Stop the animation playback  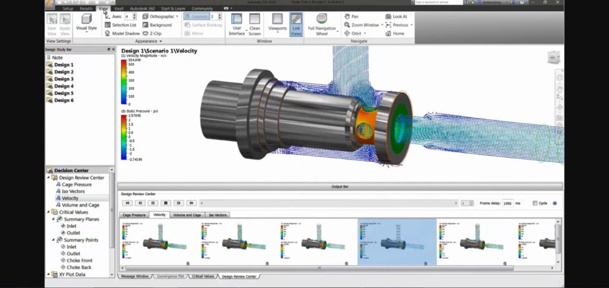click(x=165, y=203)
